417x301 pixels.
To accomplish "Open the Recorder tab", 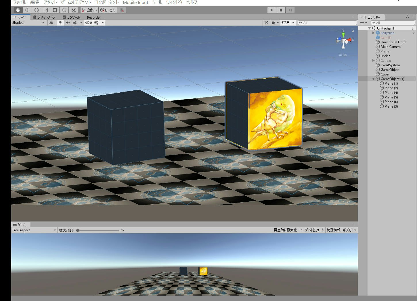I will tap(94, 17).
